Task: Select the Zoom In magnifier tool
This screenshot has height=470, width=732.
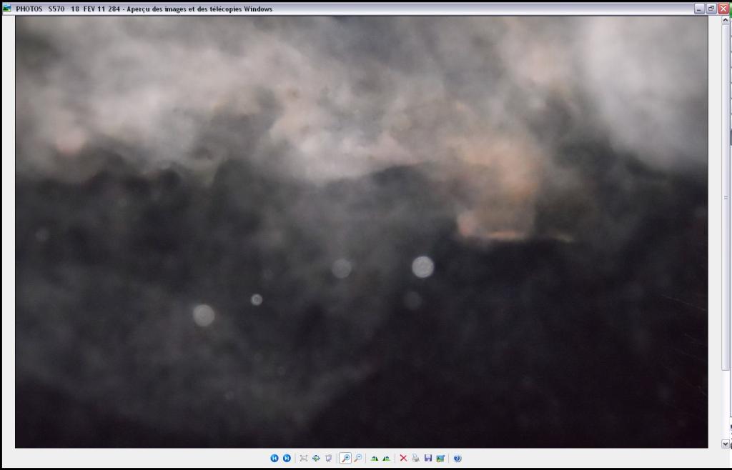Action: click(345, 459)
